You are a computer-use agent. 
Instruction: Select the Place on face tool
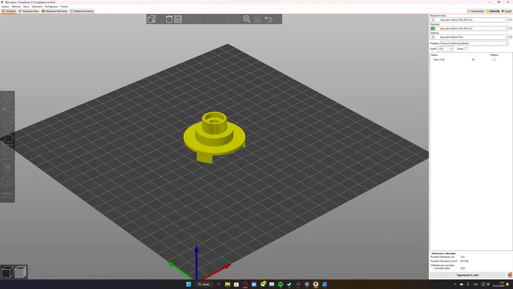[7, 139]
